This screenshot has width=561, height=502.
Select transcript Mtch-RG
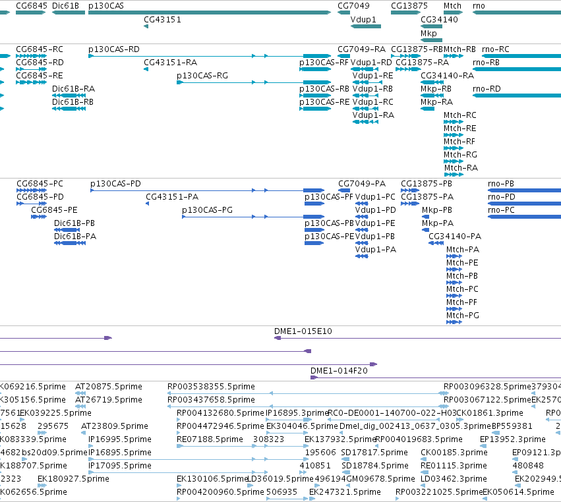coord(454,161)
